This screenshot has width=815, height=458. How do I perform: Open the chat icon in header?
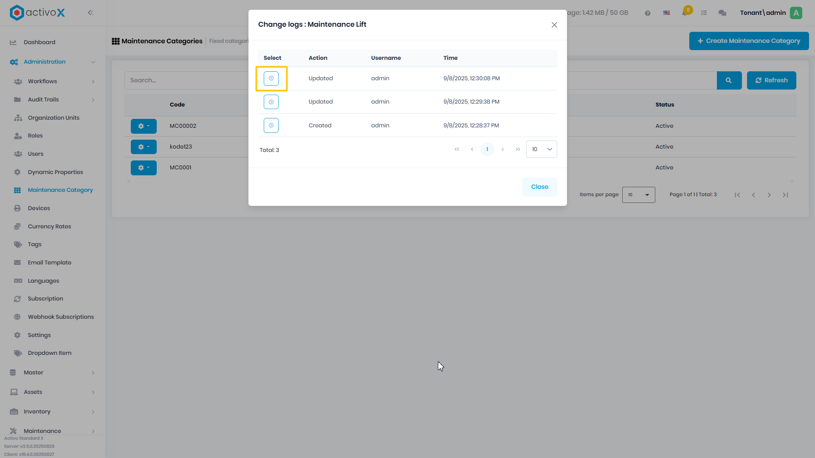tap(722, 13)
